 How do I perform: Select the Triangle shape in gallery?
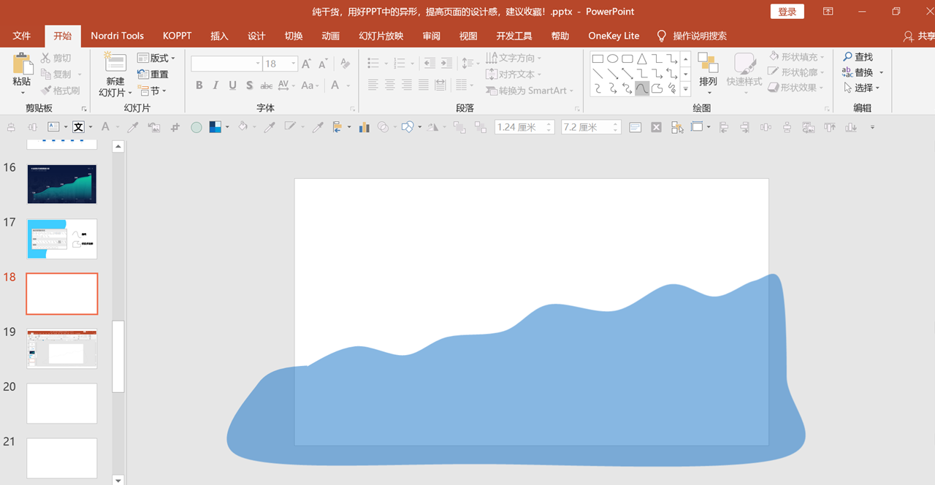641,59
